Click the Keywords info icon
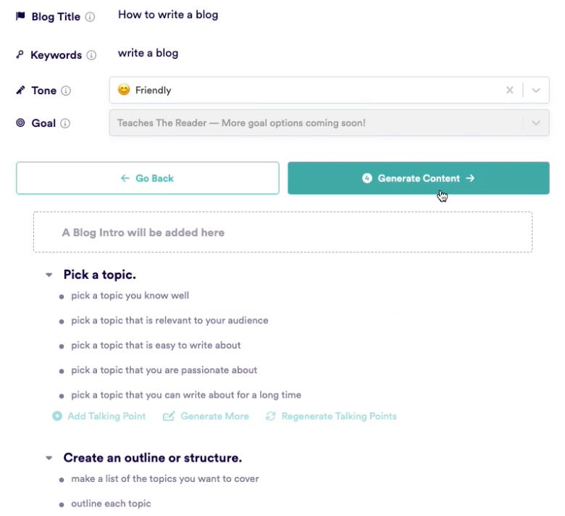This screenshot has width=565, height=516. 91,55
